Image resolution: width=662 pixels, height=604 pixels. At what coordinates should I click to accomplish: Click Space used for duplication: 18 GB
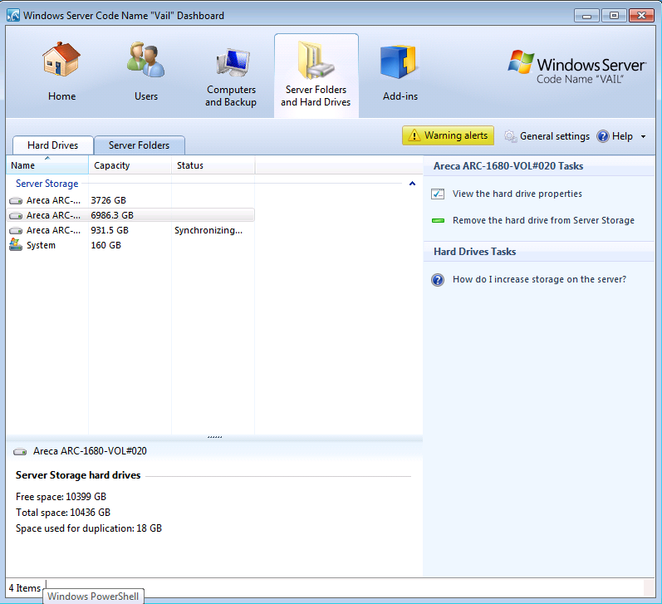89,528
